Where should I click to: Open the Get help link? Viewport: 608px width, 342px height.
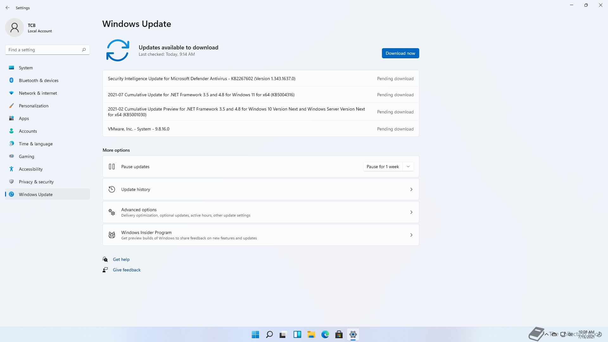click(121, 259)
